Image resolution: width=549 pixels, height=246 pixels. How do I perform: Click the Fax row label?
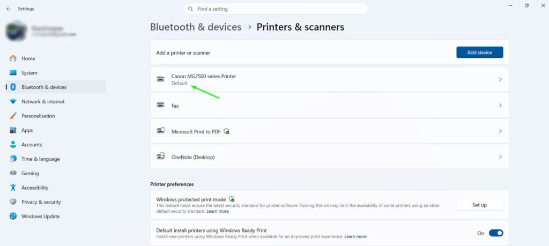pyautogui.click(x=175, y=106)
